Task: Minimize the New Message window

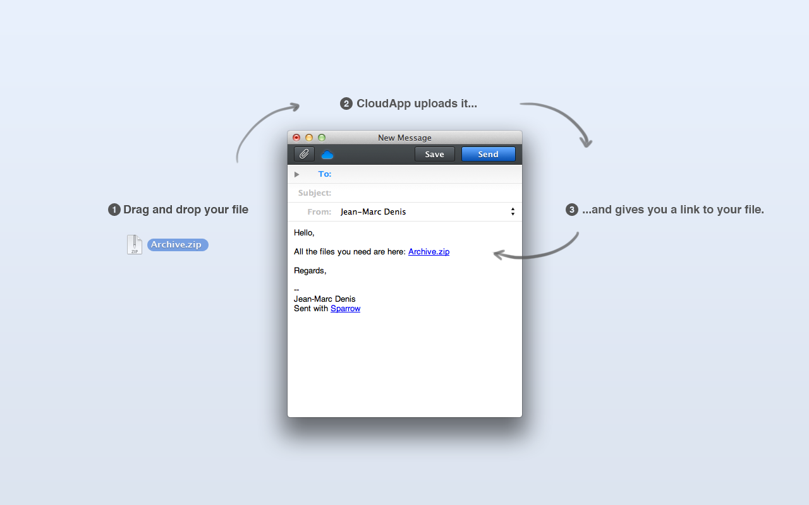Action: [x=309, y=138]
